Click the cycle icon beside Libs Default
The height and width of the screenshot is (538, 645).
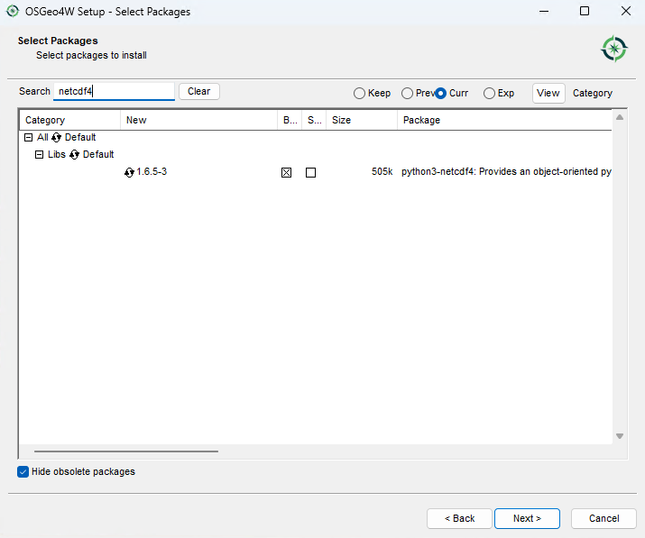(x=75, y=155)
